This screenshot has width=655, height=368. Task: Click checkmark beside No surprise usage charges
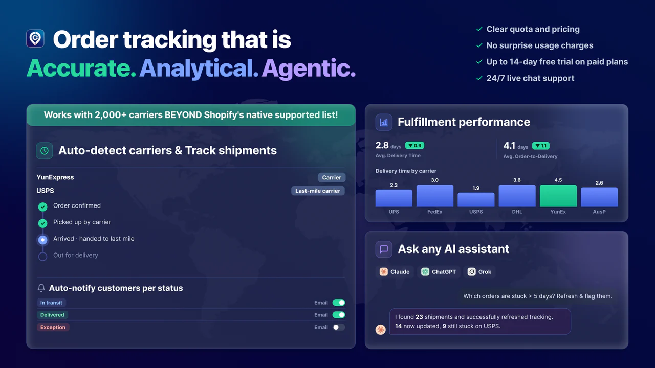pos(479,45)
